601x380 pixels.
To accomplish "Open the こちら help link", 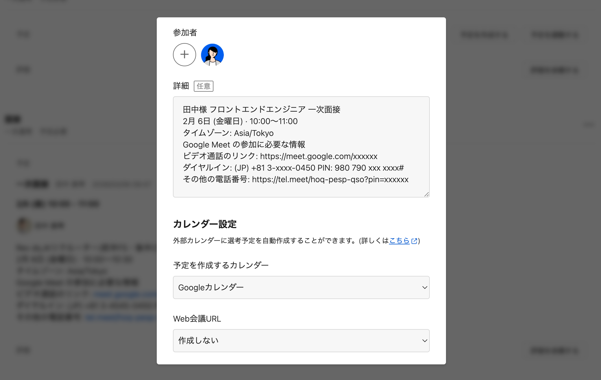I will (399, 241).
